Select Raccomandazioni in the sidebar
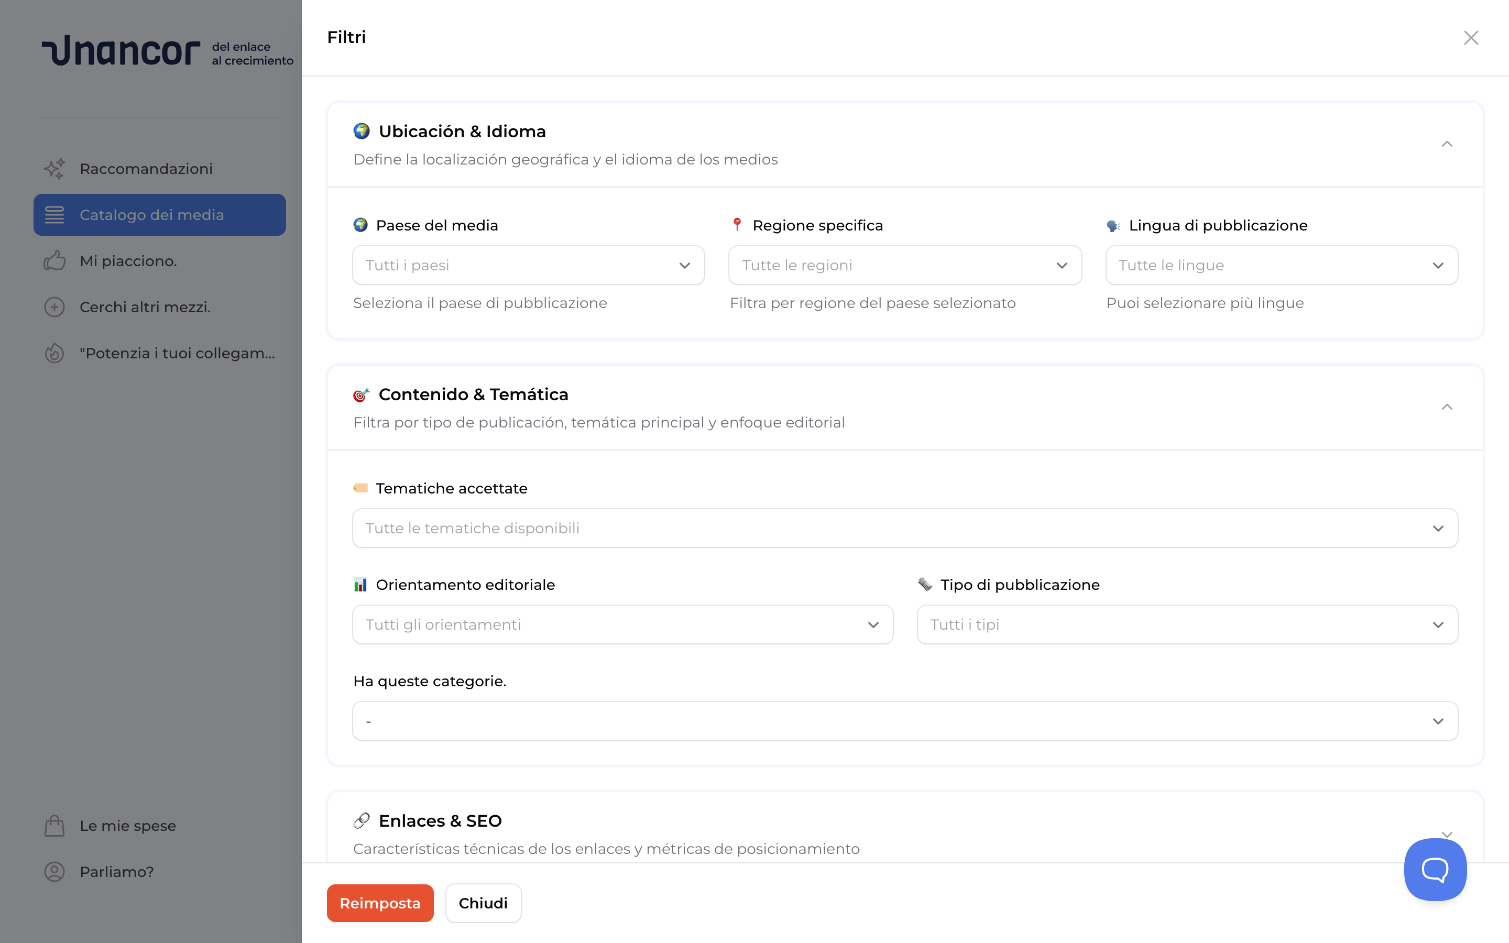The image size is (1509, 943). [x=146, y=168]
